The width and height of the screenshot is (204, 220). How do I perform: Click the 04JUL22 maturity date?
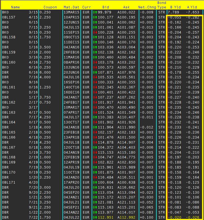coord(71,217)
